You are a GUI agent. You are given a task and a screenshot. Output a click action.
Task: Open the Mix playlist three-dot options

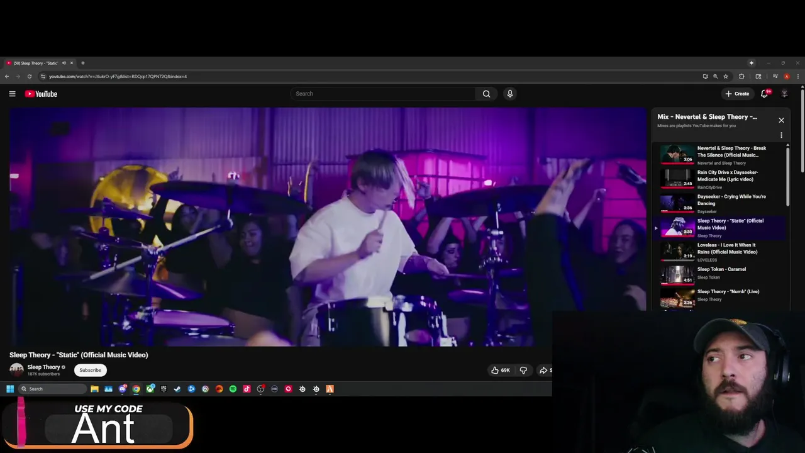[781, 135]
